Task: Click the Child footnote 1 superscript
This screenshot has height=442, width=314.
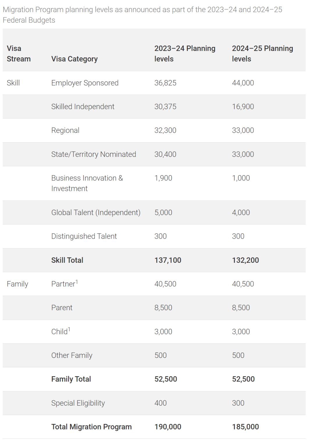Action: point(69,329)
